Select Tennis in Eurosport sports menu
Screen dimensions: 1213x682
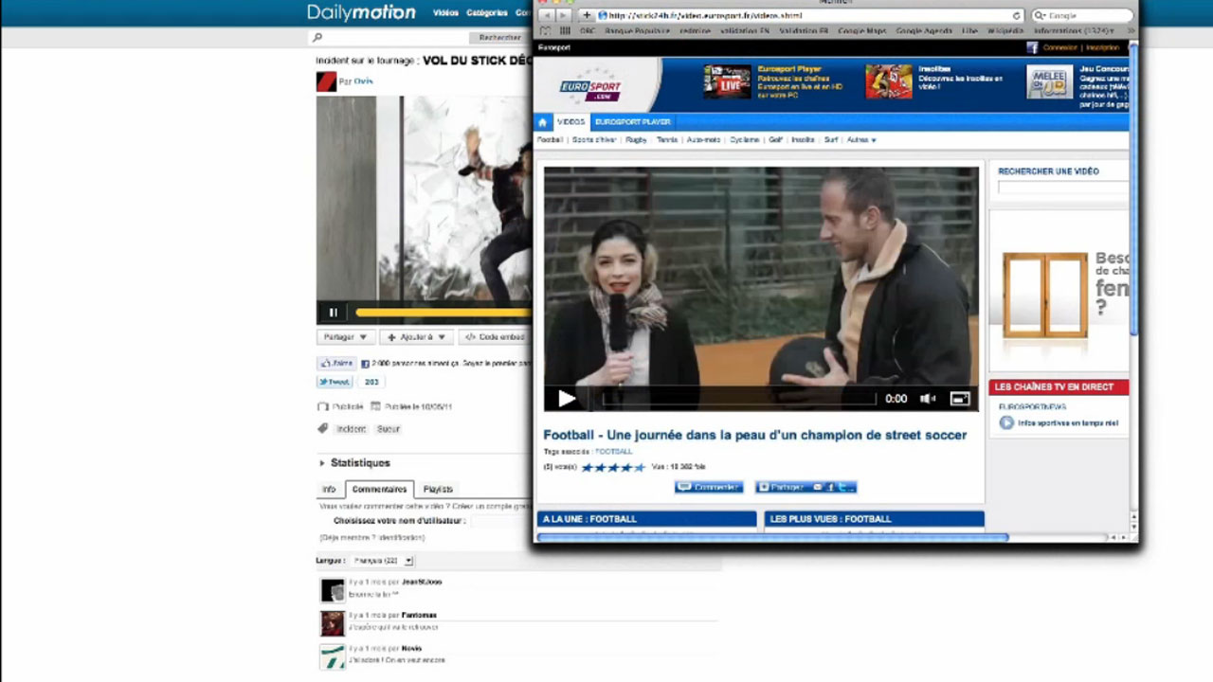tap(667, 140)
